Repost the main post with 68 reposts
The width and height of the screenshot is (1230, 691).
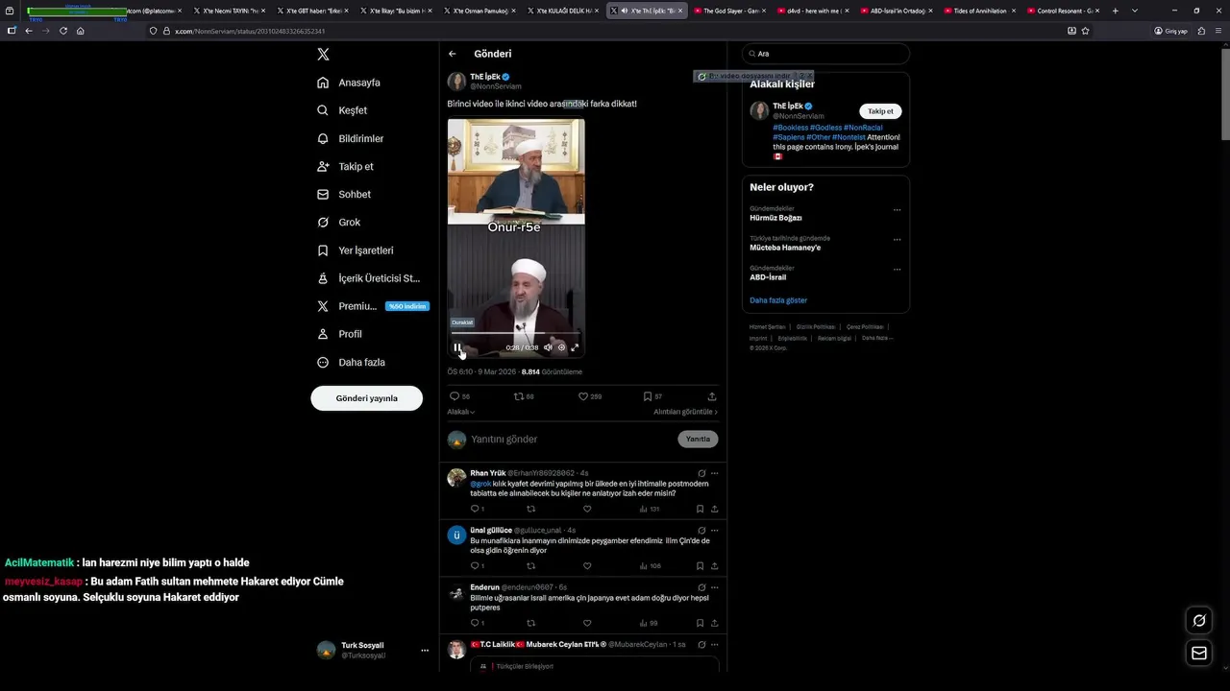(x=524, y=396)
